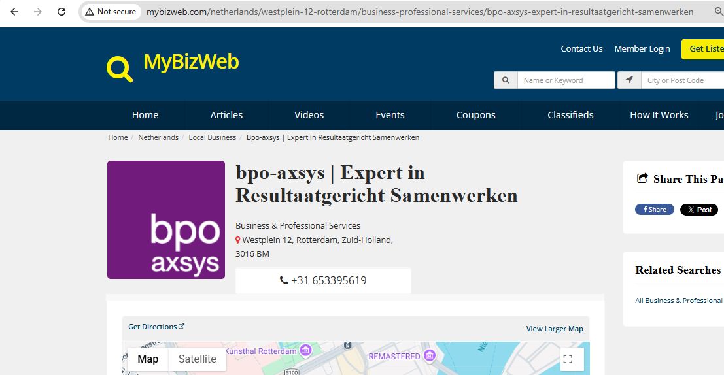Screen dimensions: 724x375
Task: Toggle map fullscreen view
Action: point(572,359)
